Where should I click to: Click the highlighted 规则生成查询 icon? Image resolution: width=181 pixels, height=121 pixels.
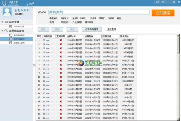(11, 39)
